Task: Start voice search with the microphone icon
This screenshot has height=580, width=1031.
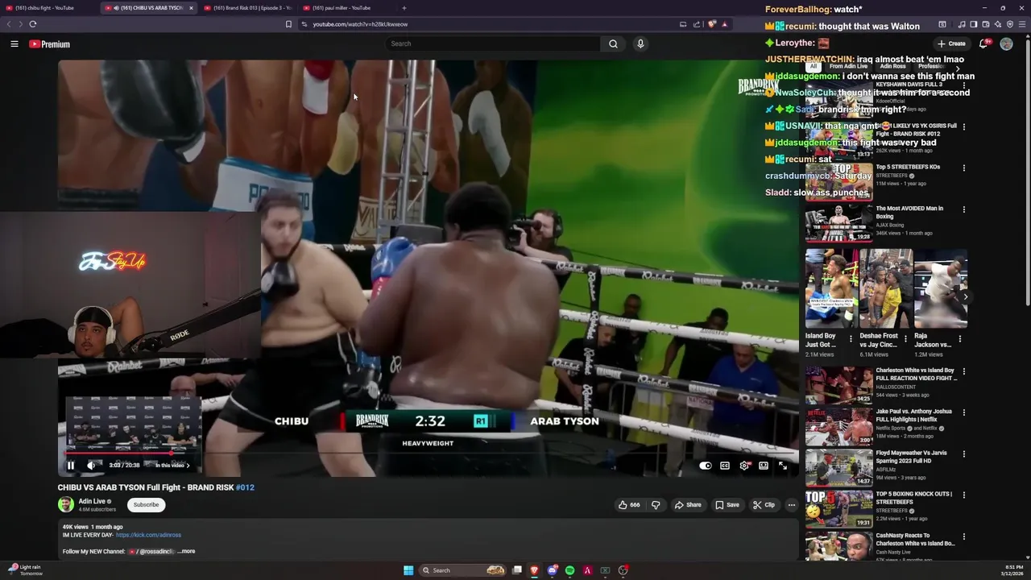Action: click(640, 44)
